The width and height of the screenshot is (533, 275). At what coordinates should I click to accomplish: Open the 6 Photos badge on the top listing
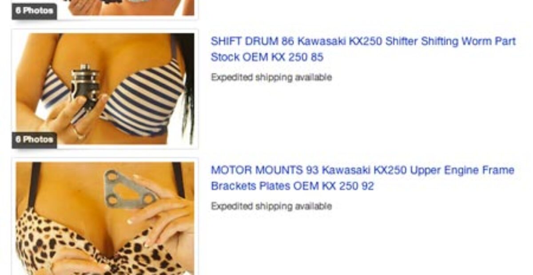click(x=34, y=10)
